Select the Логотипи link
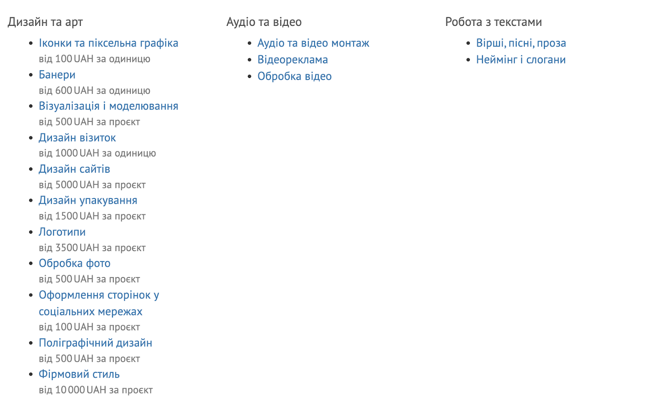This screenshot has width=648, height=408. point(62,232)
